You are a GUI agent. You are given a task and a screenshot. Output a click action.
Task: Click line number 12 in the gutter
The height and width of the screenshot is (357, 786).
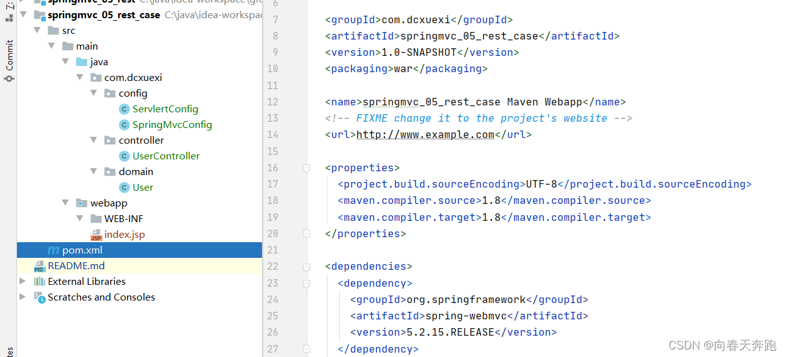tap(273, 102)
